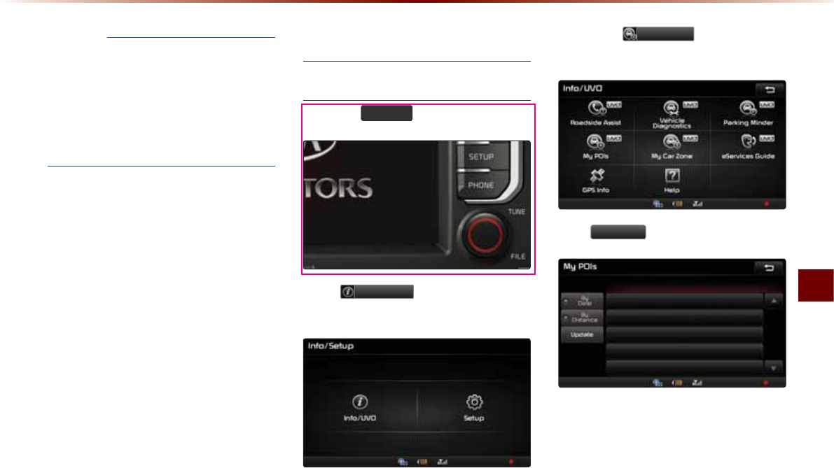This screenshot has width=834, height=468.
Task: Click the red-ringed TUNE knob
Action: pos(485,235)
